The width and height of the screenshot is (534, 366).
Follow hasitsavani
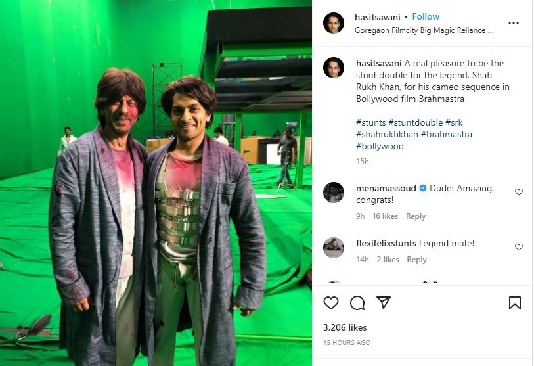click(426, 16)
